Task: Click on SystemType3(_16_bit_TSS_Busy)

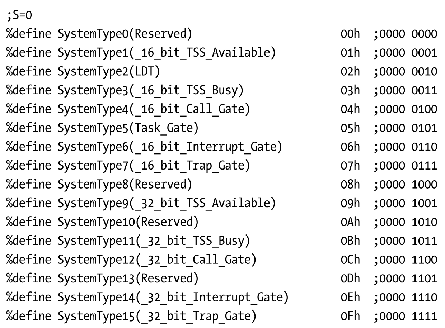Action: (151, 90)
